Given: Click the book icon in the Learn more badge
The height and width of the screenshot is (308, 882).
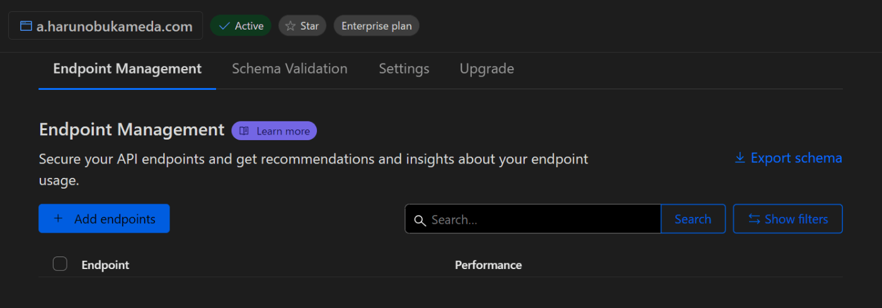Looking at the screenshot, I should point(244,131).
